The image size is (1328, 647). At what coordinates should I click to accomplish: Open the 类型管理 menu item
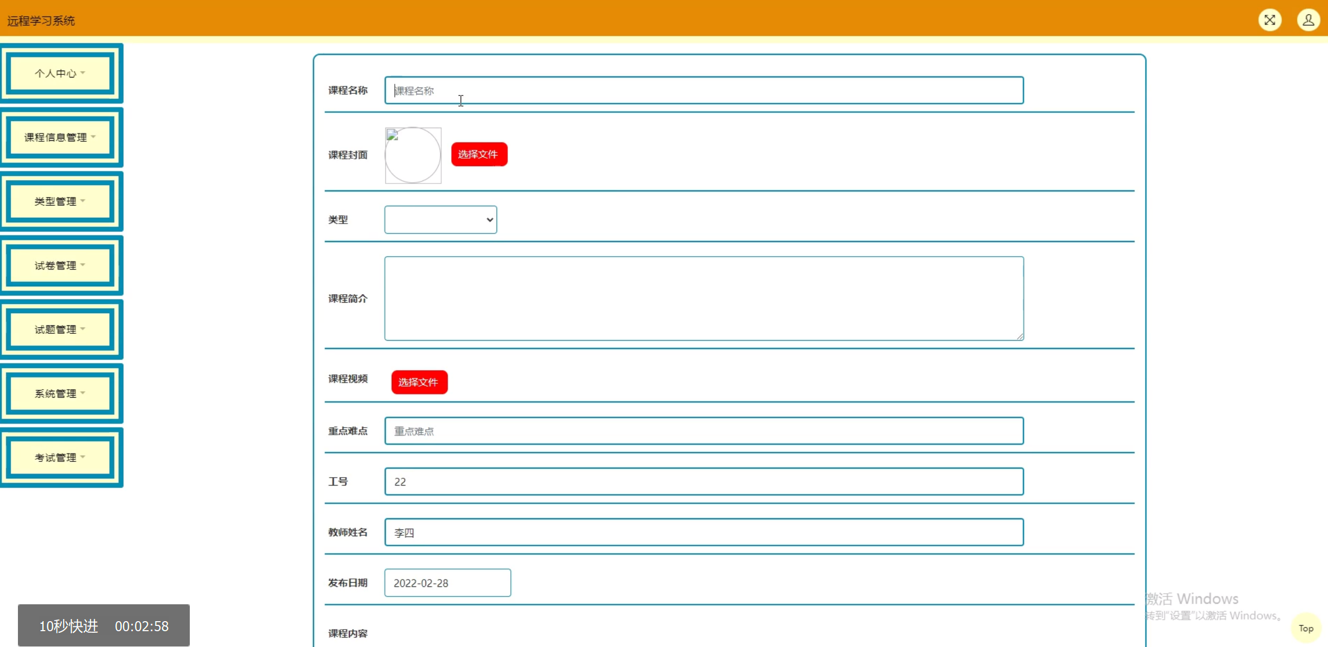point(61,201)
